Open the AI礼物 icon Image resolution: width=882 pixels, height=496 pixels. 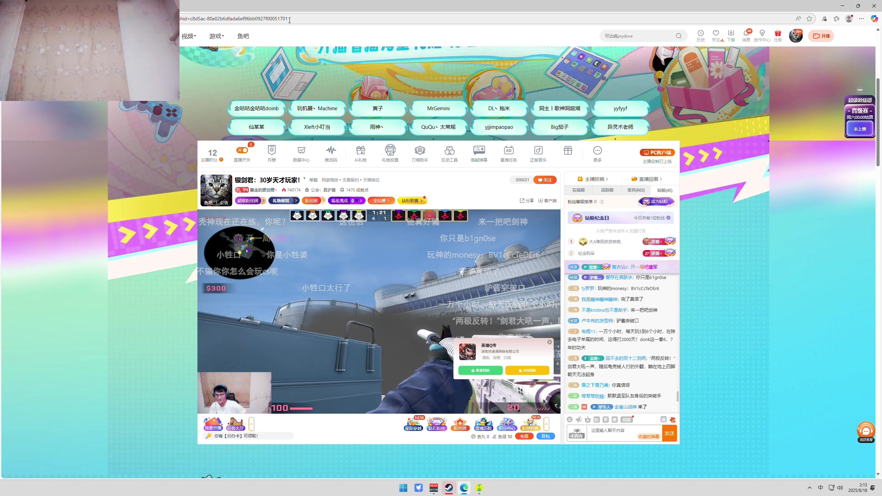tap(360, 153)
